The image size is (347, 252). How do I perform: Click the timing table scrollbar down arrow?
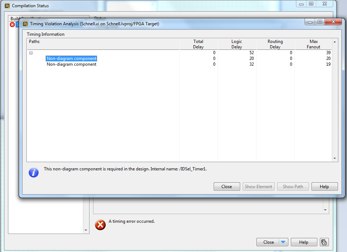click(x=335, y=158)
